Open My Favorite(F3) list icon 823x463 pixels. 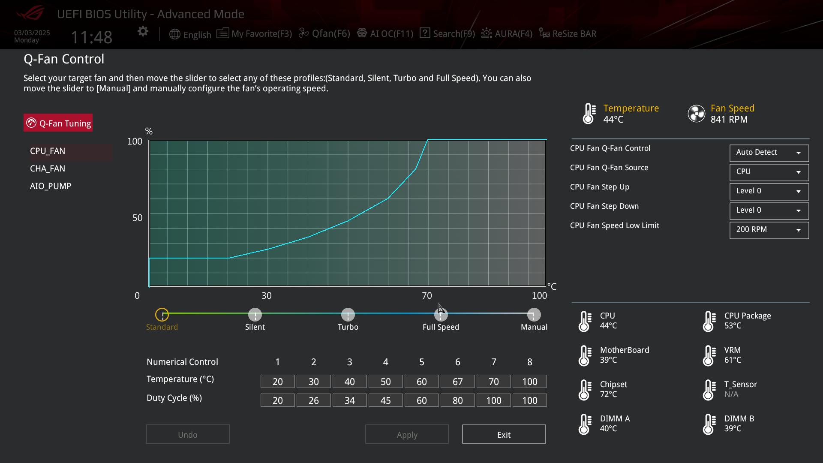pos(222,33)
